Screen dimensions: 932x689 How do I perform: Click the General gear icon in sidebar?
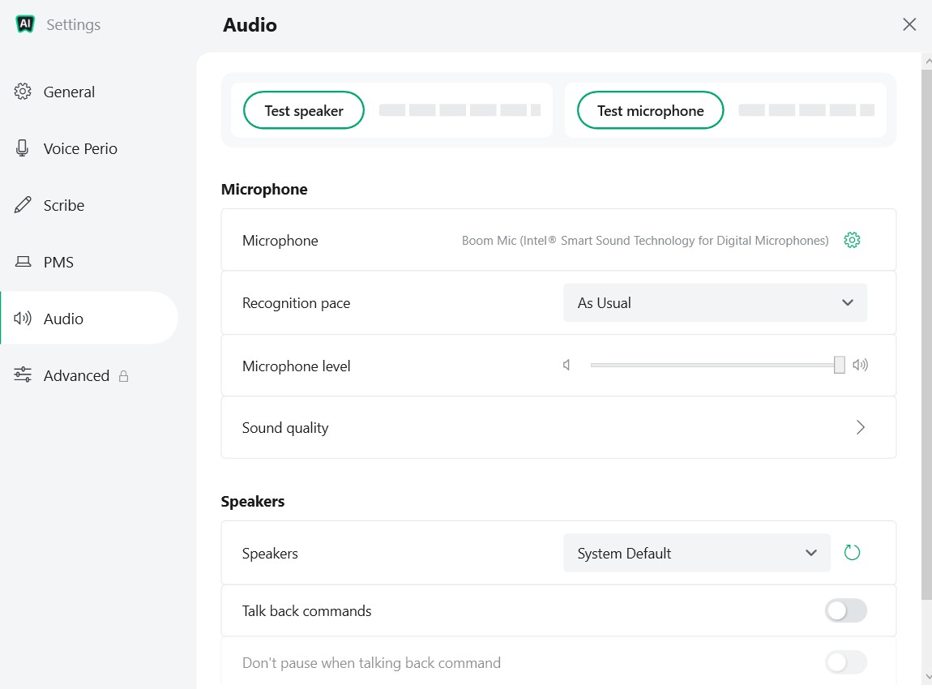23,91
